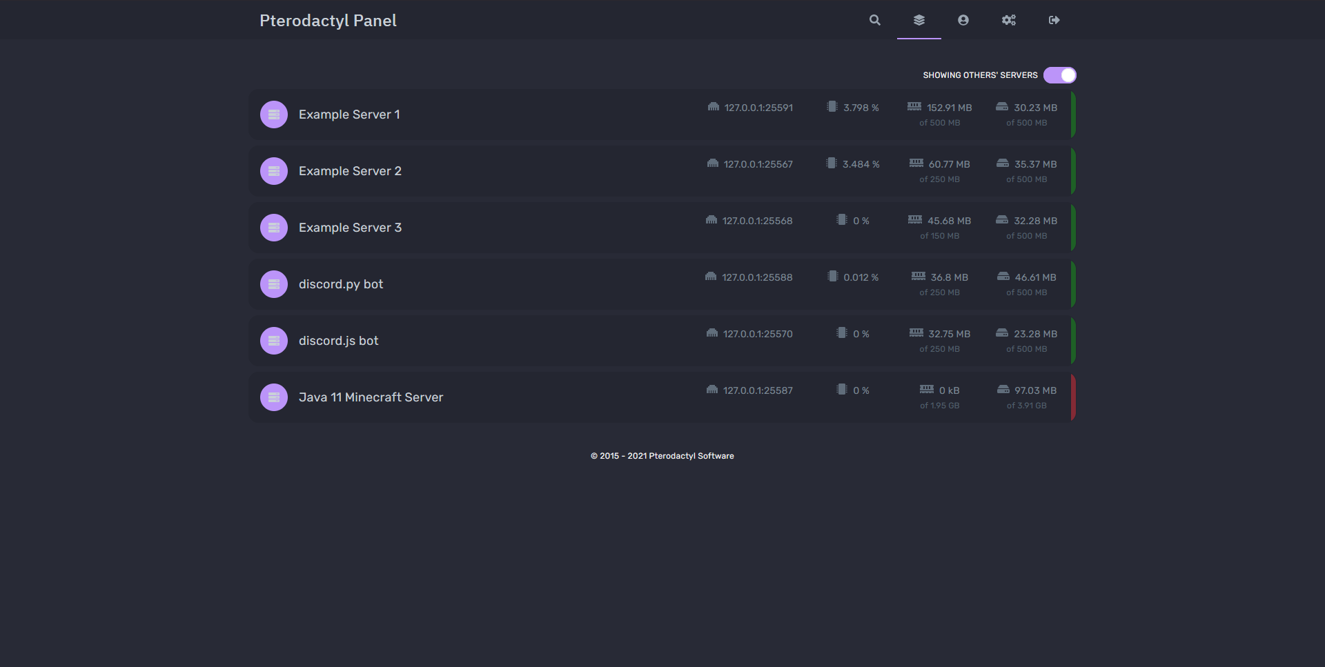Click the Example Server 3 round icon

[x=274, y=228]
